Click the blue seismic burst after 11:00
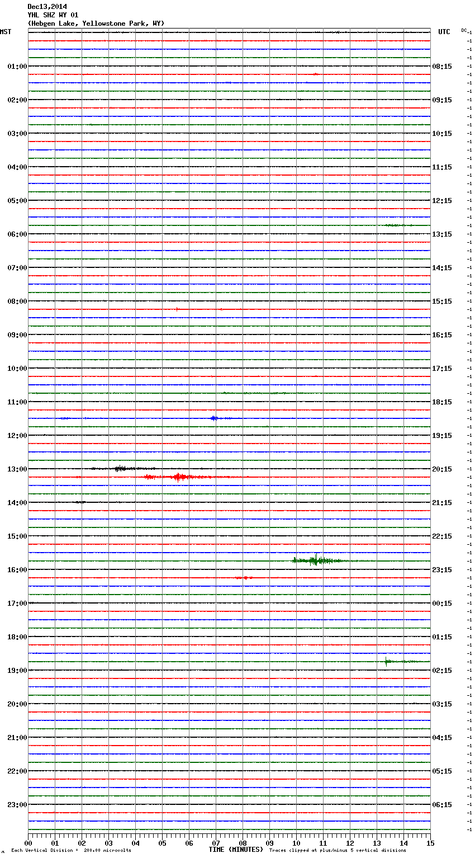 pyautogui.click(x=215, y=418)
